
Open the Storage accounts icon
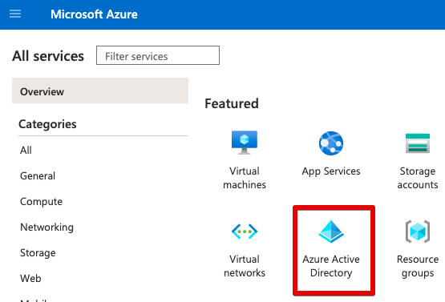(418, 143)
